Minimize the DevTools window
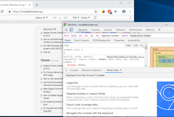 coord(166,25)
